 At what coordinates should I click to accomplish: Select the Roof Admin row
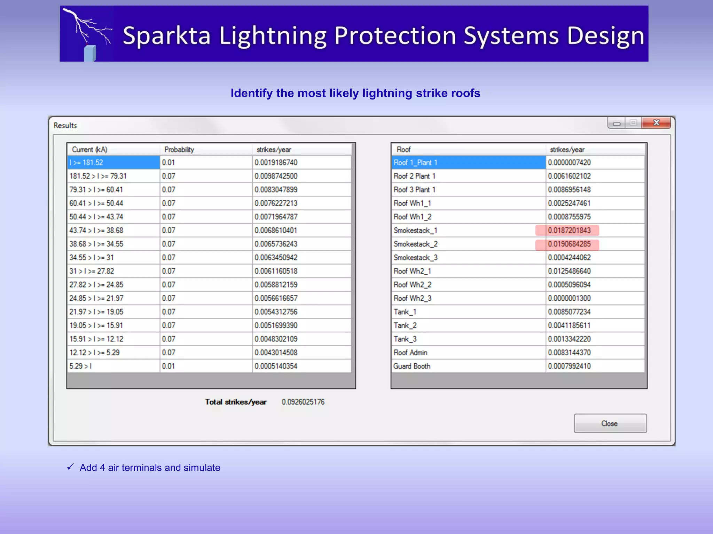click(x=410, y=353)
